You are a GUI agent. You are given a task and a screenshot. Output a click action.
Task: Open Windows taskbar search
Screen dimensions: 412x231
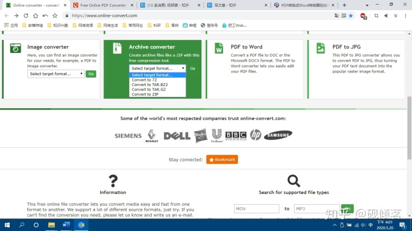point(22,225)
